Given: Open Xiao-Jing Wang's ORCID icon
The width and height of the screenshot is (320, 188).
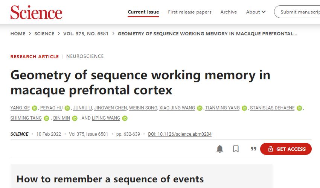Looking at the screenshot, I should point(200,108).
